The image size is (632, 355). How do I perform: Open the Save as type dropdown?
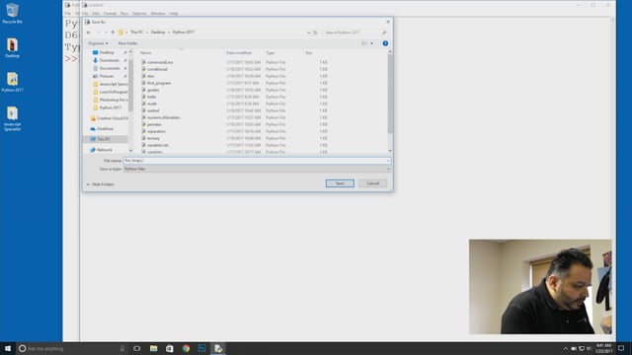257,169
